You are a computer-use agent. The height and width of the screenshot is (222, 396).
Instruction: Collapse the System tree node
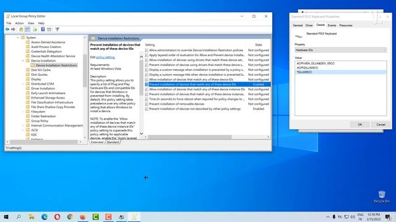click(x=18, y=38)
